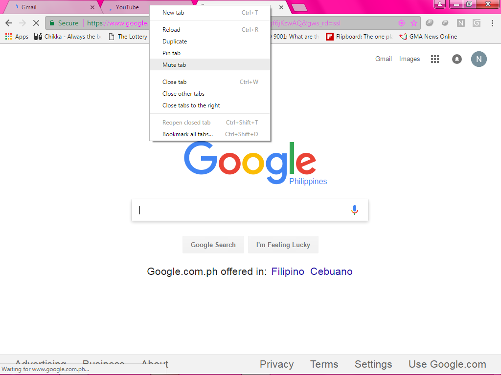501x375 pixels.
Task: Switch to the Gmail tab
Action: point(51,7)
